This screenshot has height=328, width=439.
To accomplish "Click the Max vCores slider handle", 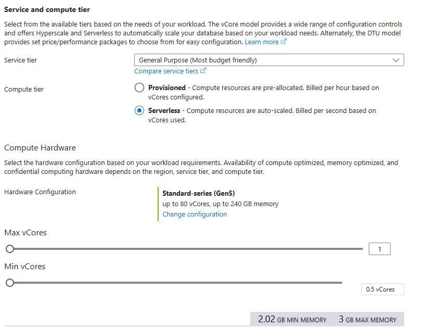I will tap(10, 249).
